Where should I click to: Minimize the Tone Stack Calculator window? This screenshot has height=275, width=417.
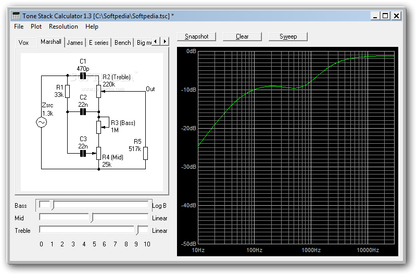pos(375,16)
